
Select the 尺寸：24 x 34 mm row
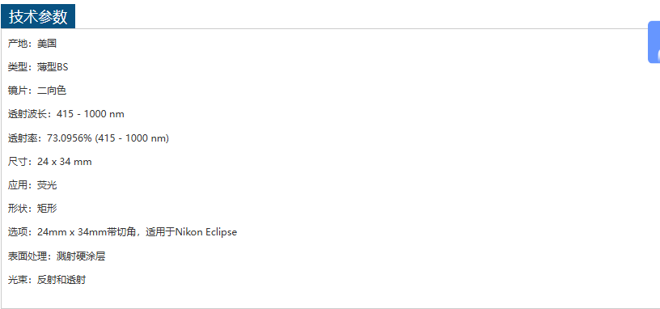[x=49, y=162]
